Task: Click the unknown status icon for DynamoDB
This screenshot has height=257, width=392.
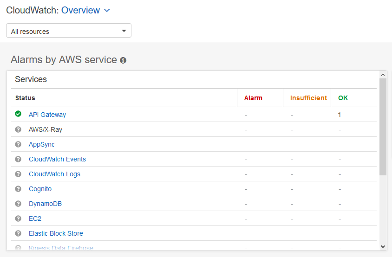Action: (18, 204)
